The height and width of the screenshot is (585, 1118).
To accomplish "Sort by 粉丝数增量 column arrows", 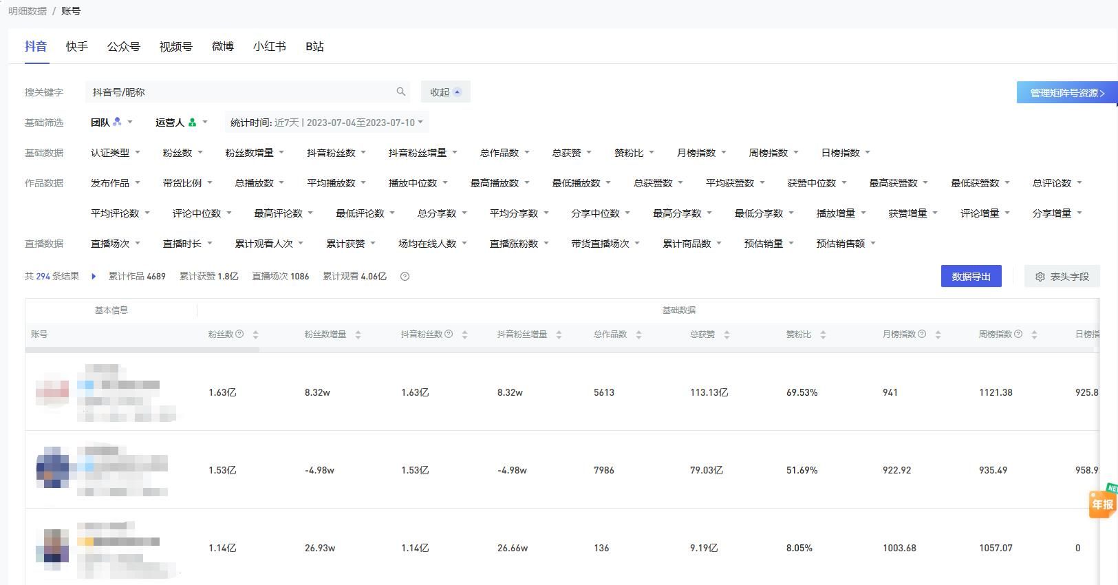I will 358,334.
